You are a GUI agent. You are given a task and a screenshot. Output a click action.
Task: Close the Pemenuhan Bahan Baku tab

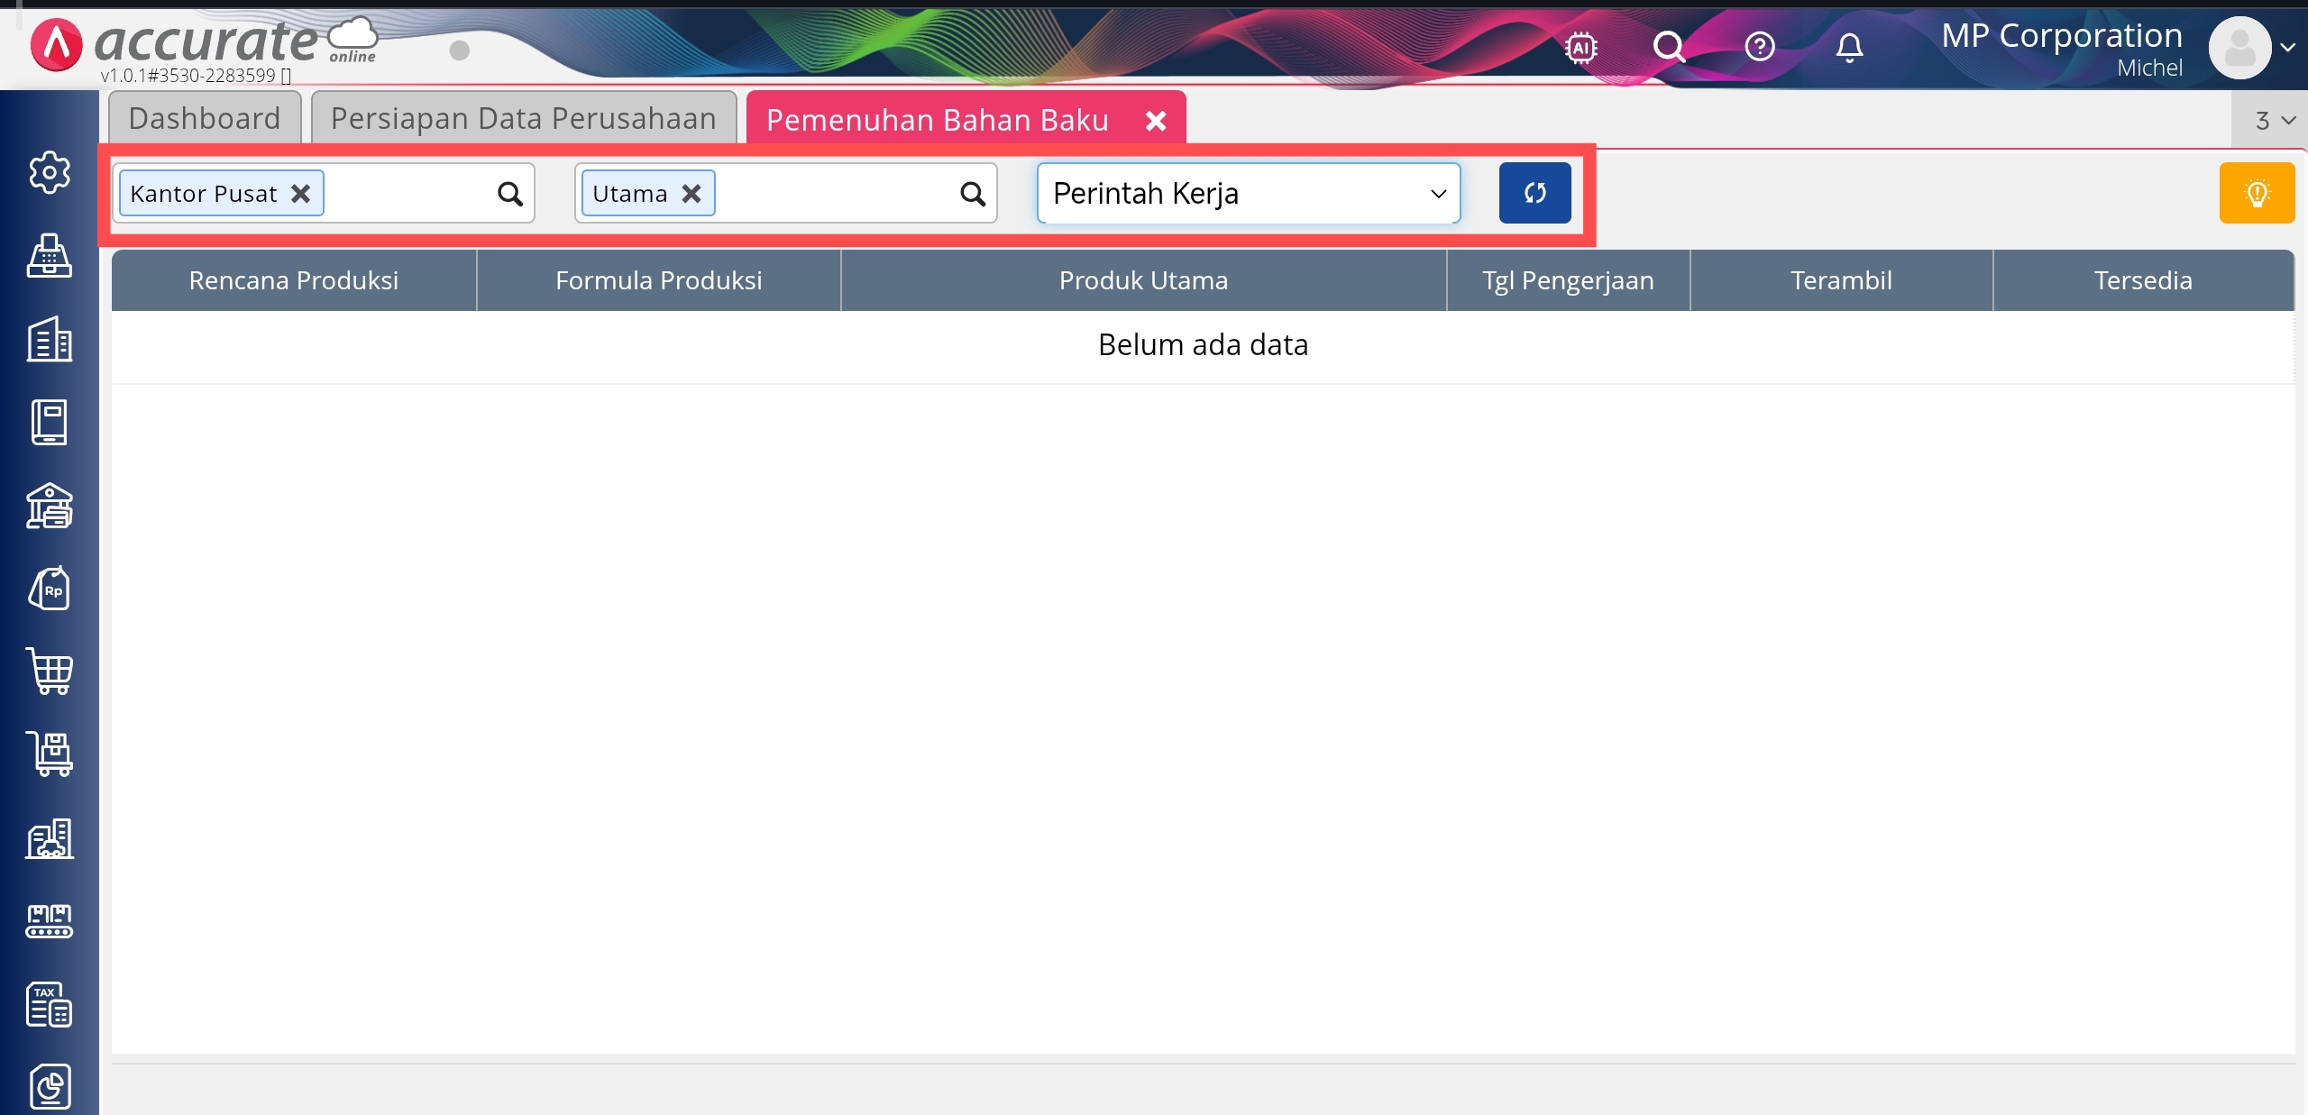[x=1156, y=121]
